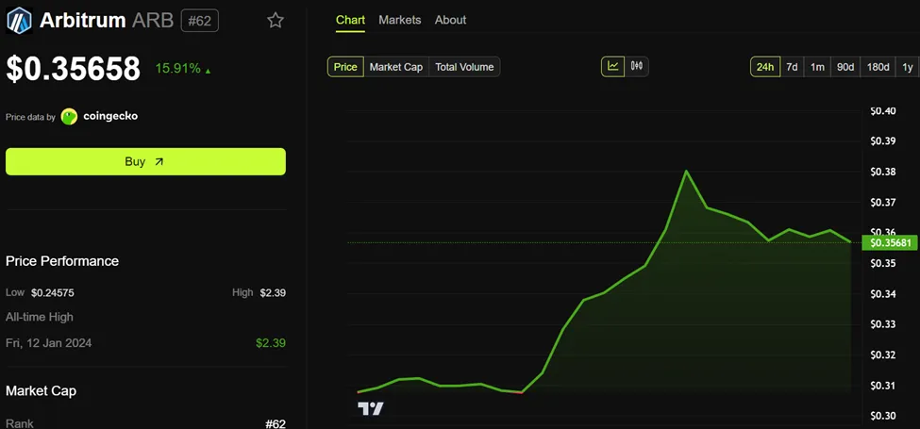The height and width of the screenshot is (429, 920).
Task: Select the 7d time range
Action: (x=792, y=67)
